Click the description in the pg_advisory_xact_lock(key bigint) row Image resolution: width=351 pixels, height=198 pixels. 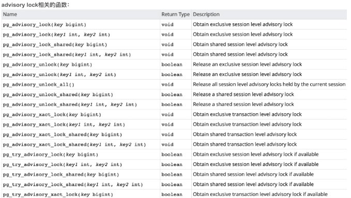point(247,114)
